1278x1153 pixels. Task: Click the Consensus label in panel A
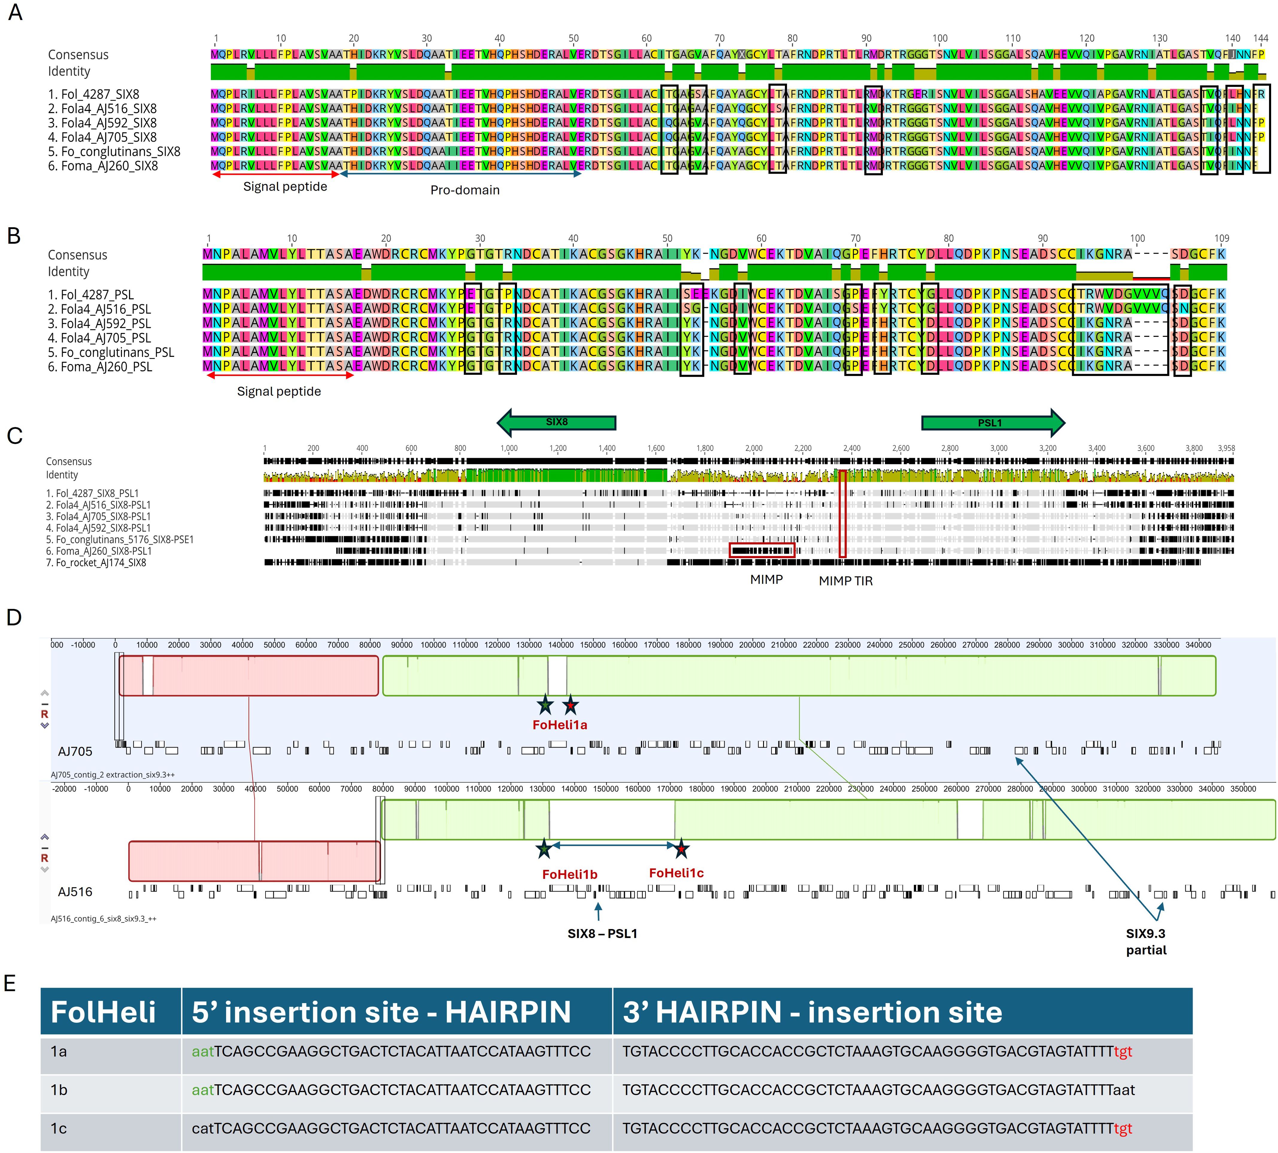coord(78,55)
